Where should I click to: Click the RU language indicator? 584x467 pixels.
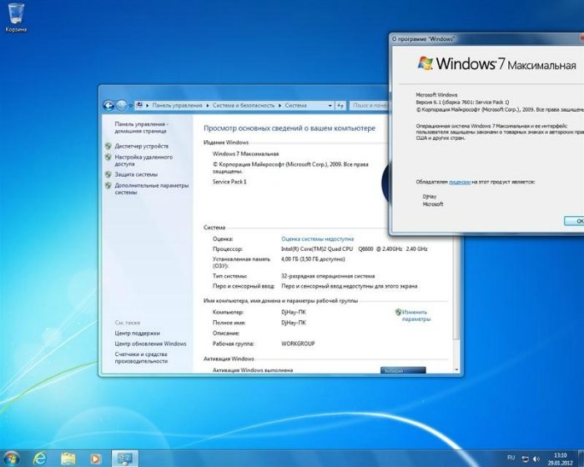pos(511,457)
